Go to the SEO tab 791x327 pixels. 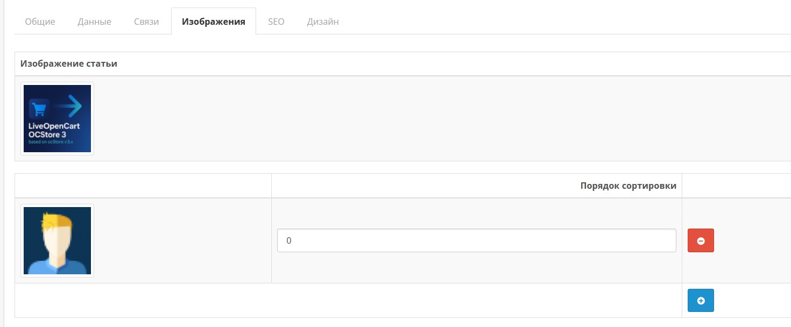click(276, 22)
